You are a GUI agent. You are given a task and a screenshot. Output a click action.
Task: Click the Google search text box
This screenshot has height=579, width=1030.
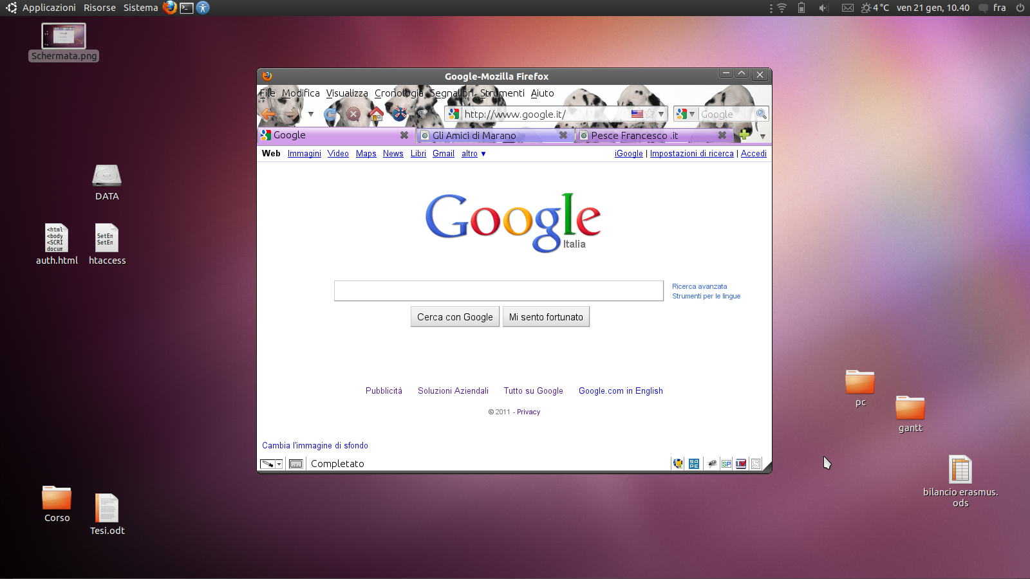pos(499,291)
